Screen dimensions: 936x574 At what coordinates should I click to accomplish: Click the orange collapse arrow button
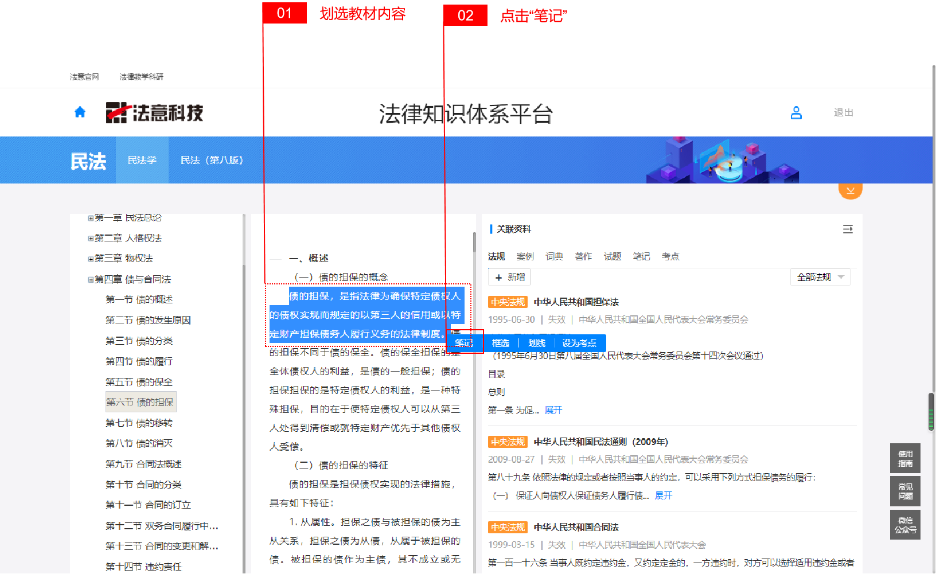(x=850, y=190)
